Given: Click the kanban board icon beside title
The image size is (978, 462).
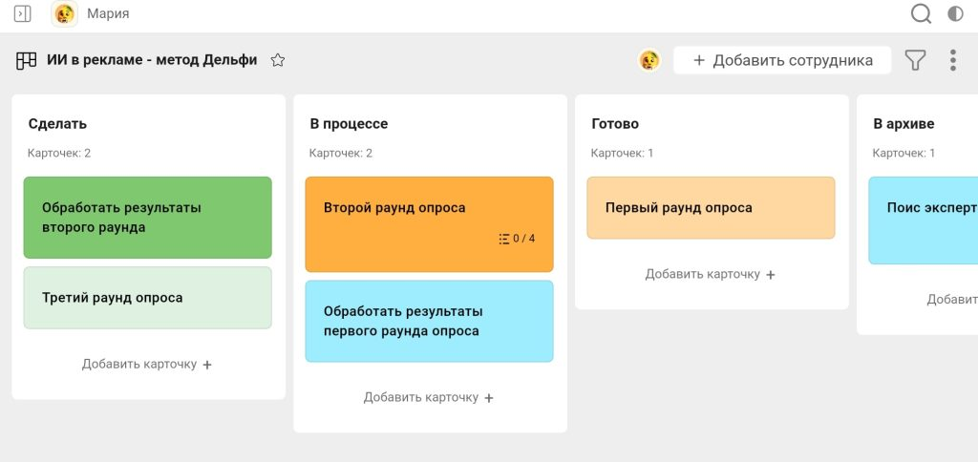Looking at the screenshot, I should coord(27,60).
